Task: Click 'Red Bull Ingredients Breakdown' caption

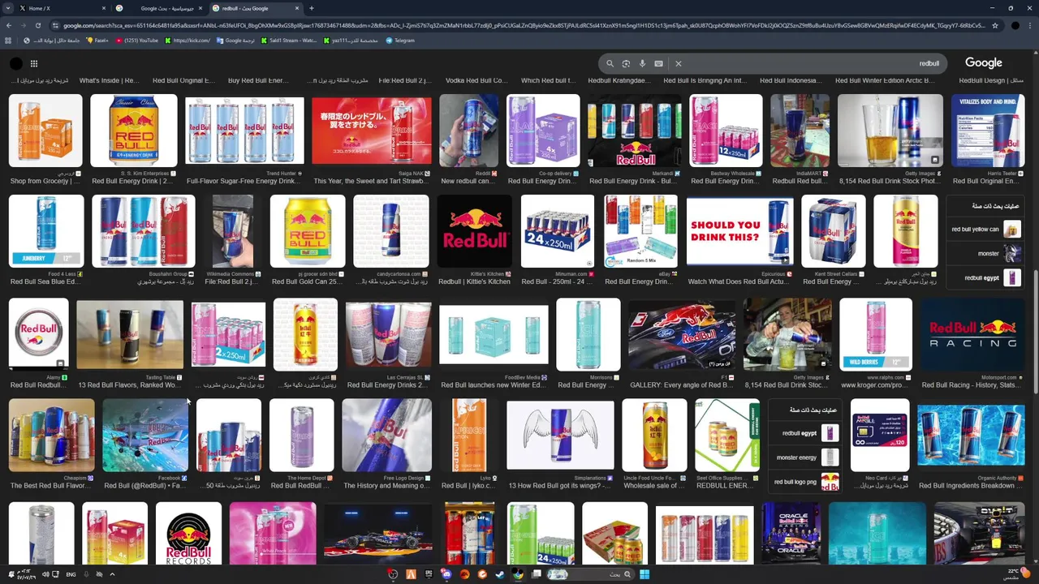Action: click(971, 485)
